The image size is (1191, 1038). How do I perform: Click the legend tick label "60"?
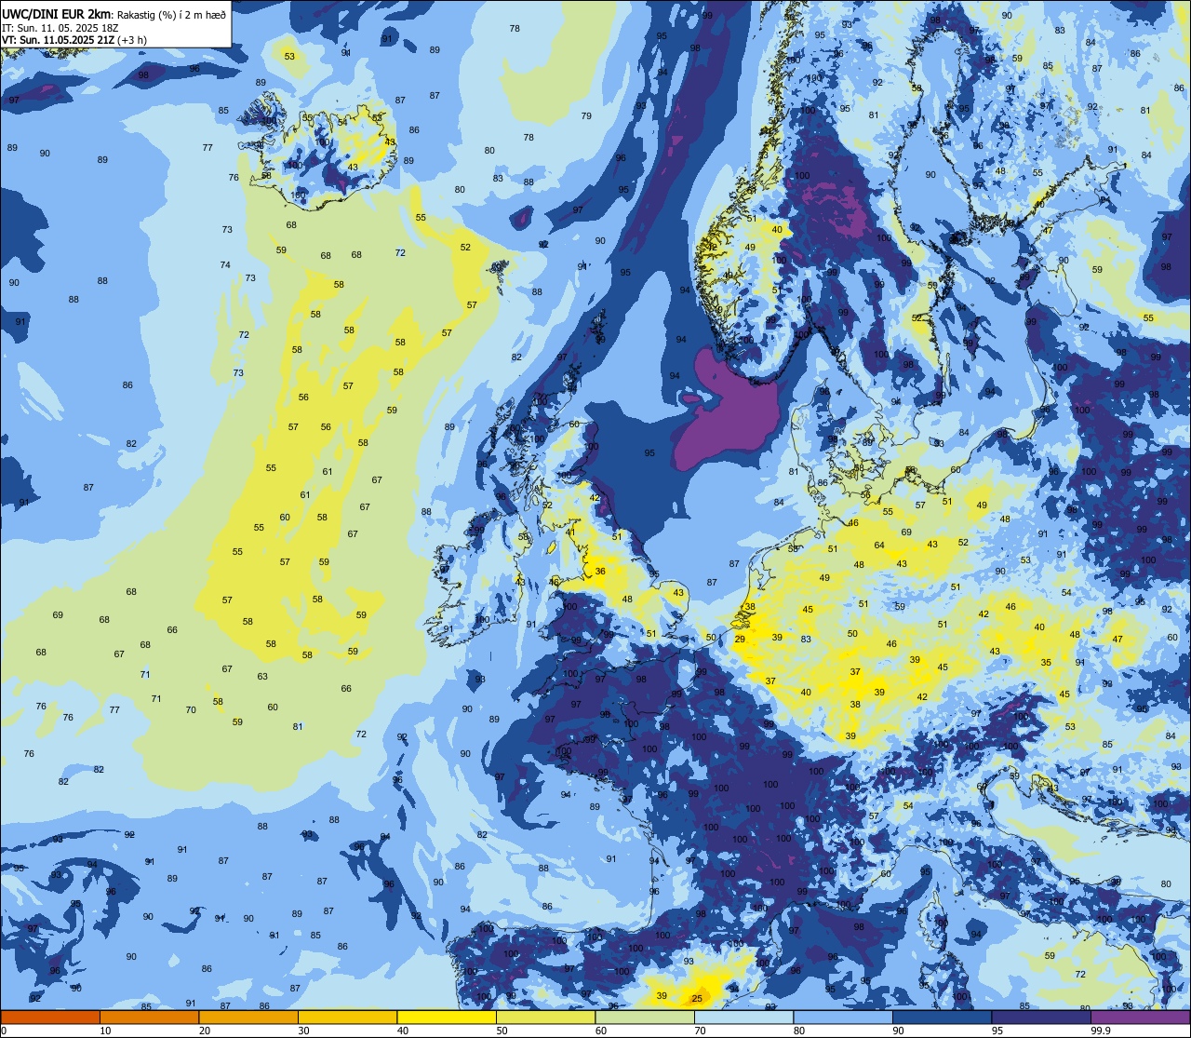[x=601, y=1031]
